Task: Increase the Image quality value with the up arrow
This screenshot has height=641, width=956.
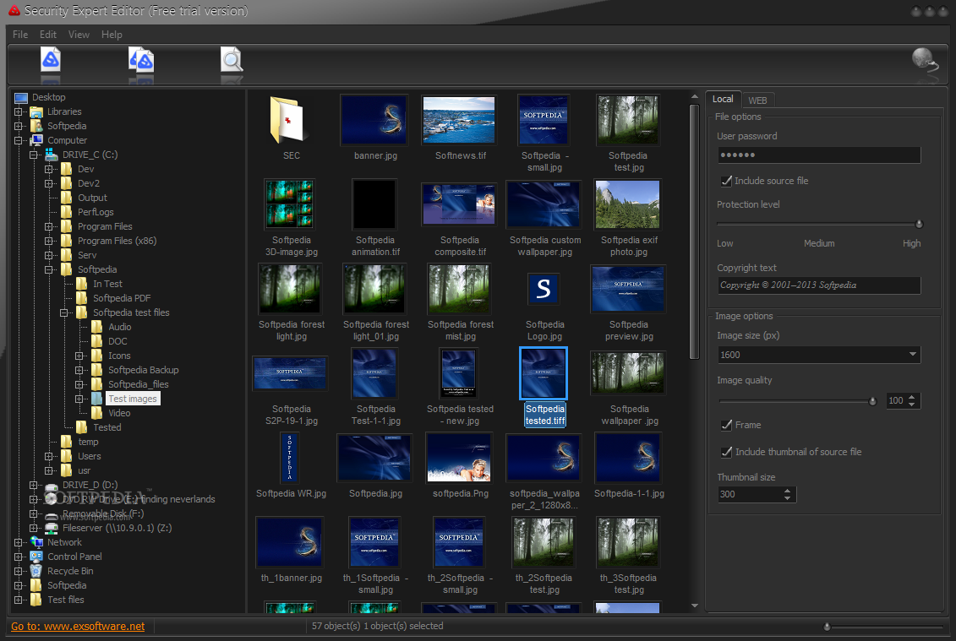Action: click(911, 397)
